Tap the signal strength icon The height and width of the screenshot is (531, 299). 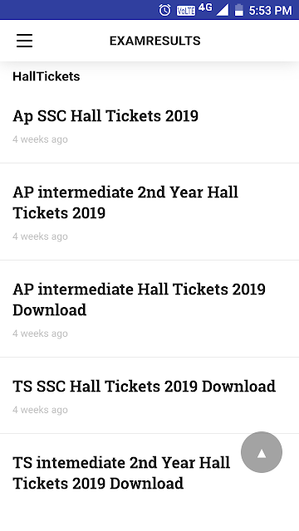223,10
